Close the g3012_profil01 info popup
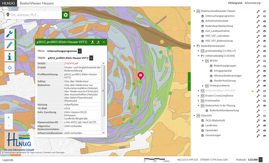Viewport: 269px width, 163px height. click(104, 42)
